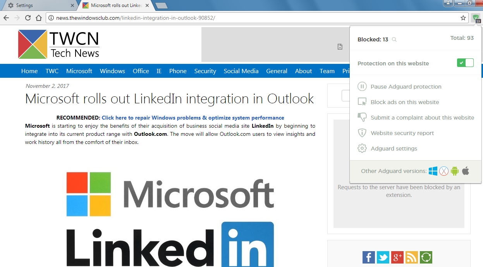Click the Adguard extension icon in toolbar
The image size is (483, 267).
pos(476,18)
